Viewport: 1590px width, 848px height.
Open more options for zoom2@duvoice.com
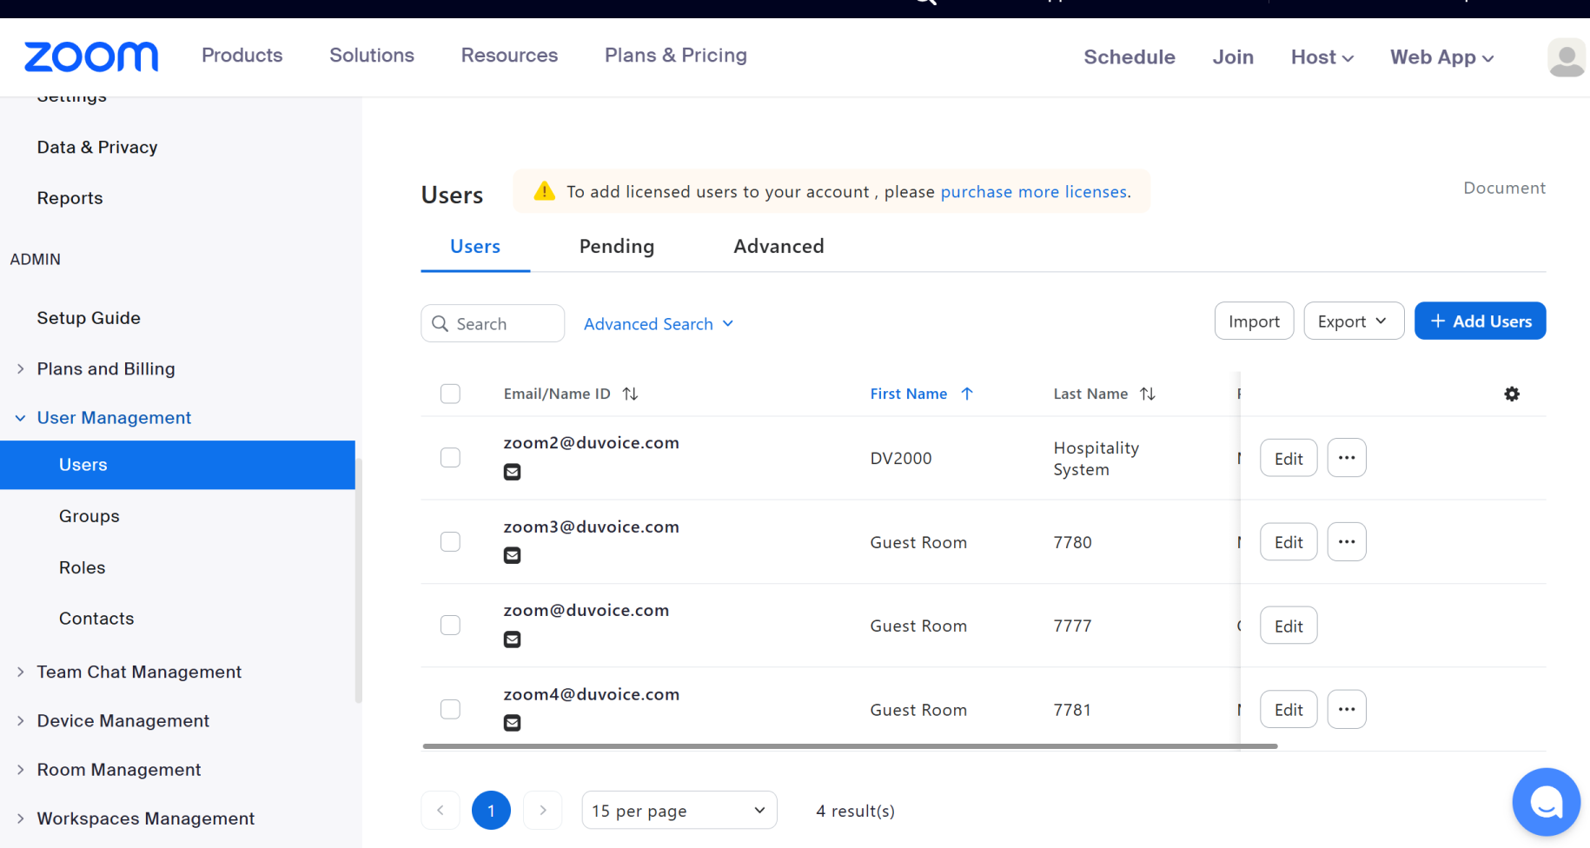(1347, 458)
